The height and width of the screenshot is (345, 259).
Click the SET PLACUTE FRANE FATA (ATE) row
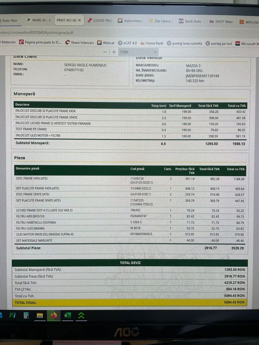pos(130,189)
